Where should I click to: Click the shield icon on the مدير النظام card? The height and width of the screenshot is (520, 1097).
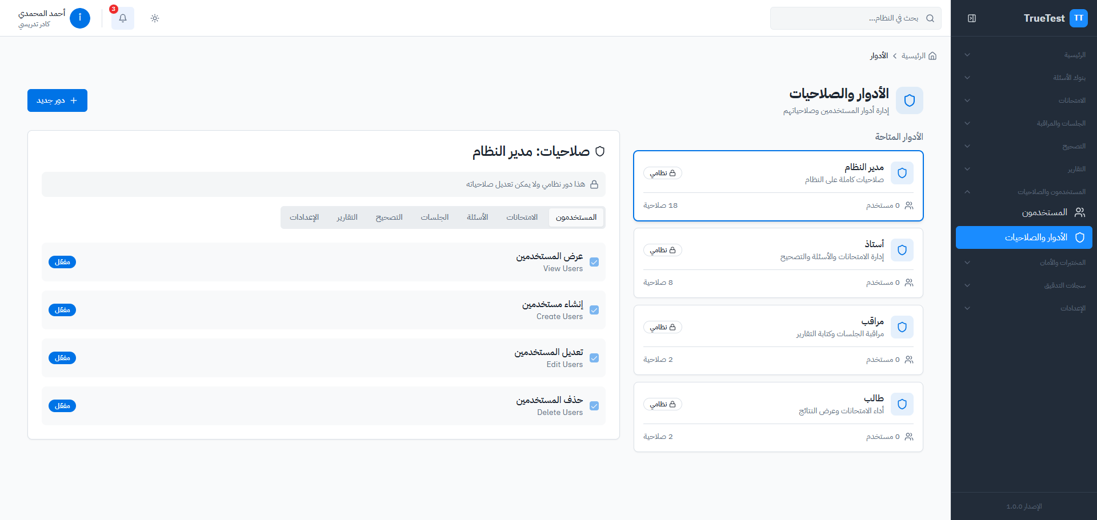902,173
